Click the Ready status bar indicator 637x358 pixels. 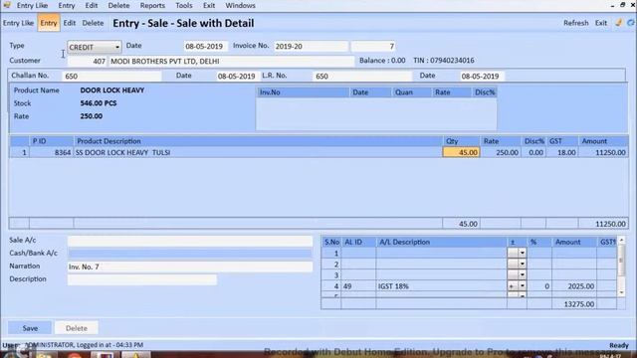619,345
